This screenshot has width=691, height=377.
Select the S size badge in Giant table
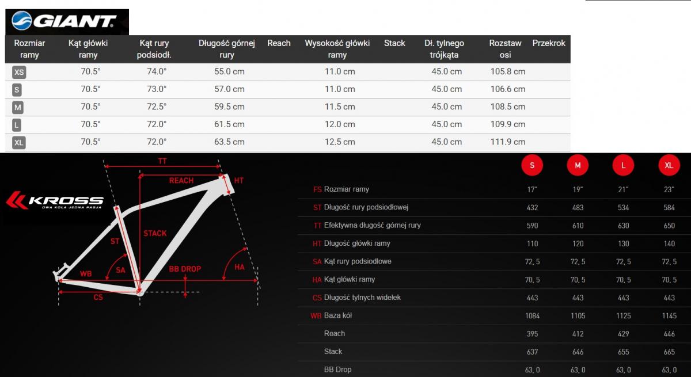tap(17, 90)
